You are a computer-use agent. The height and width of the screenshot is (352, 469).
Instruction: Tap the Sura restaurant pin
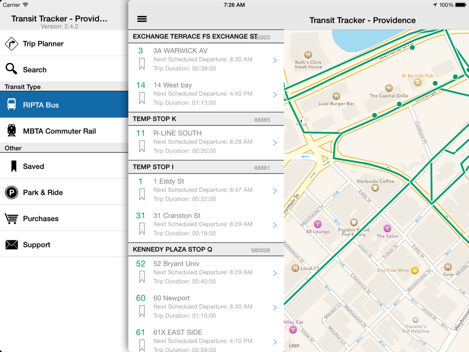[448, 267]
